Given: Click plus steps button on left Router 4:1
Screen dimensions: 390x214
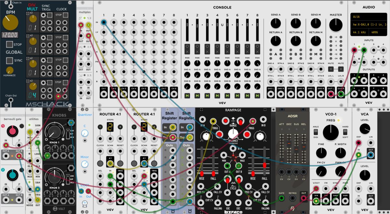Looking at the screenshot, I should point(120,127).
